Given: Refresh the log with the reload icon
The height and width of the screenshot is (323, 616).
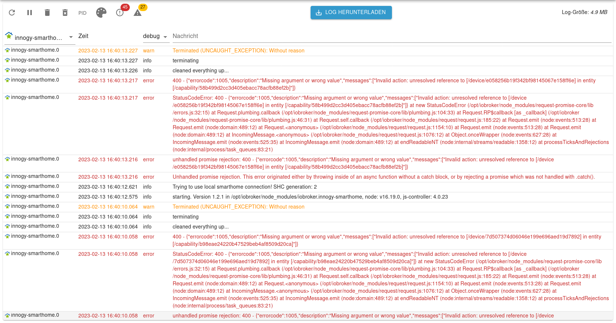Looking at the screenshot, I should point(12,13).
